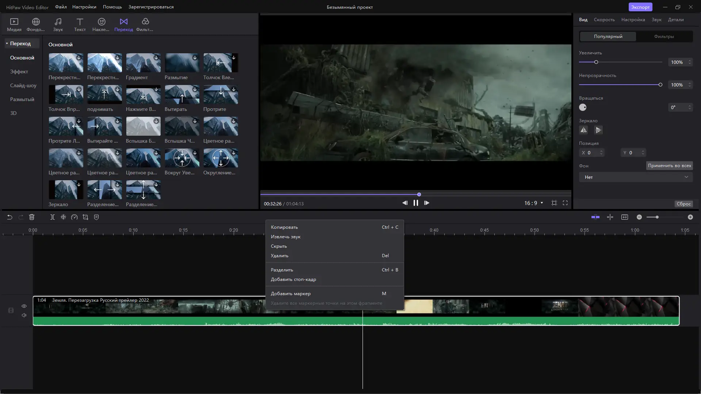This screenshot has width=701, height=394.
Task: Open the Stickers panel icon
Action: pos(101,24)
